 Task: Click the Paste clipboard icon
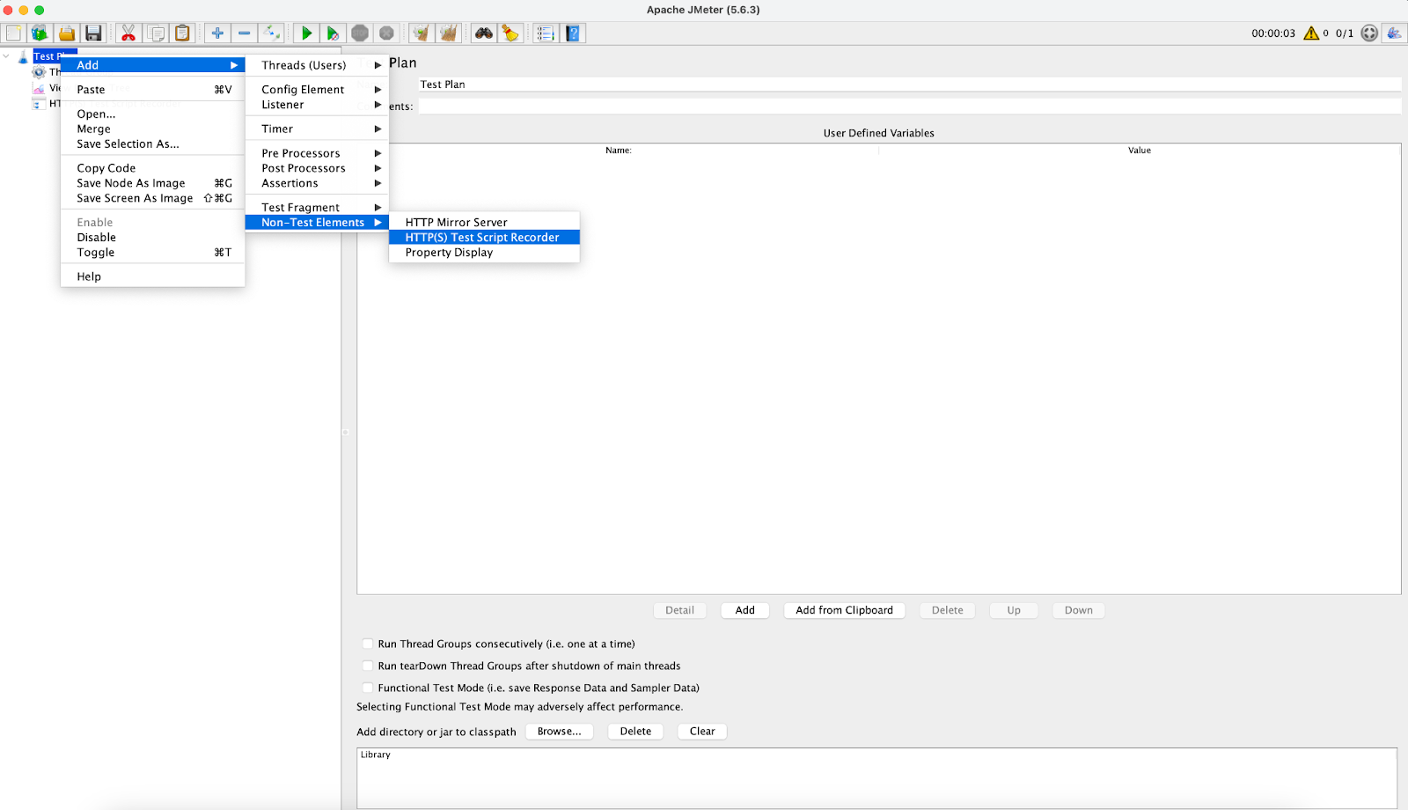point(182,33)
